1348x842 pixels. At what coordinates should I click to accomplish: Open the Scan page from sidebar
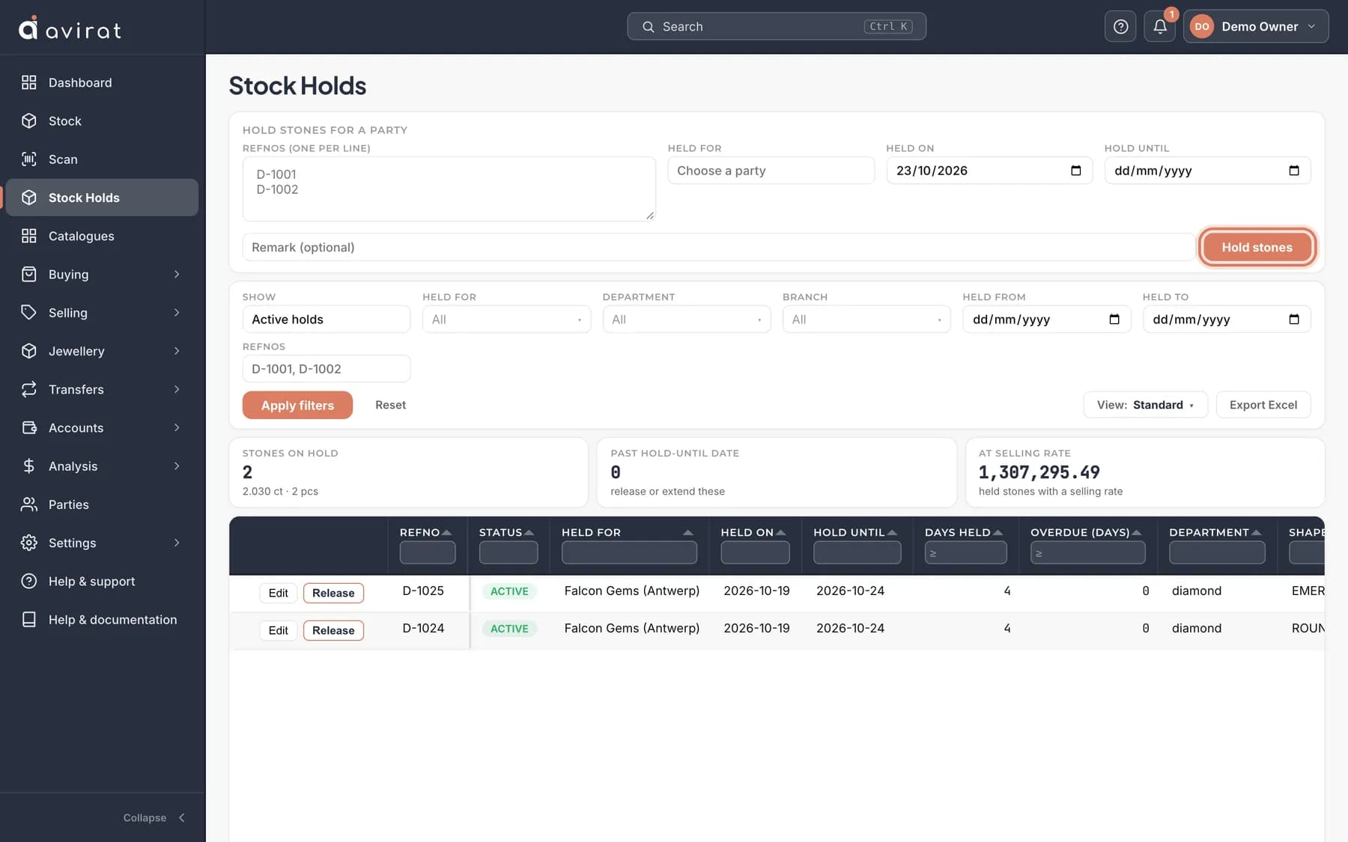[x=102, y=159]
